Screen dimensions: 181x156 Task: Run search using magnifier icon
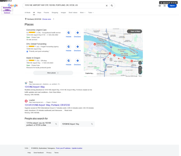pyautogui.click(x=112, y=5)
